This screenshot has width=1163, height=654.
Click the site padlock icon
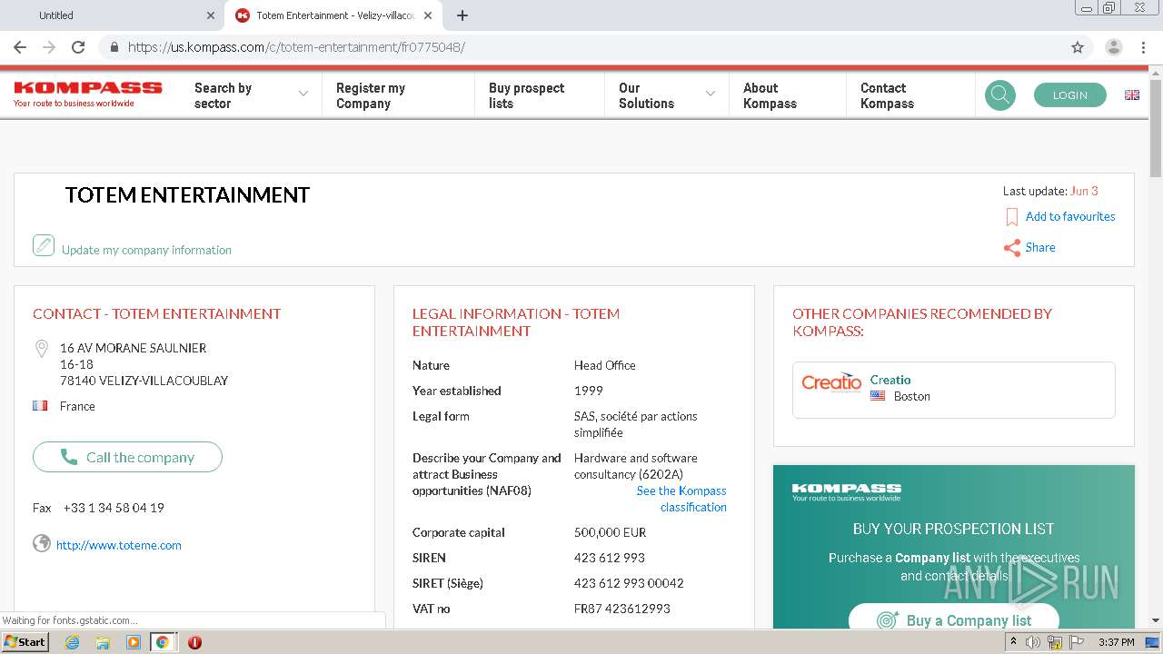pos(114,47)
